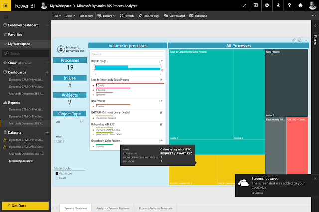The height and width of the screenshot is (212, 319).
Task: Switch to Analytics Process Explorer tab
Action: coord(113,208)
